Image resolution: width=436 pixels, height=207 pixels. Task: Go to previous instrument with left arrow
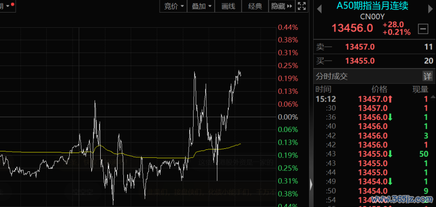(319, 9)
